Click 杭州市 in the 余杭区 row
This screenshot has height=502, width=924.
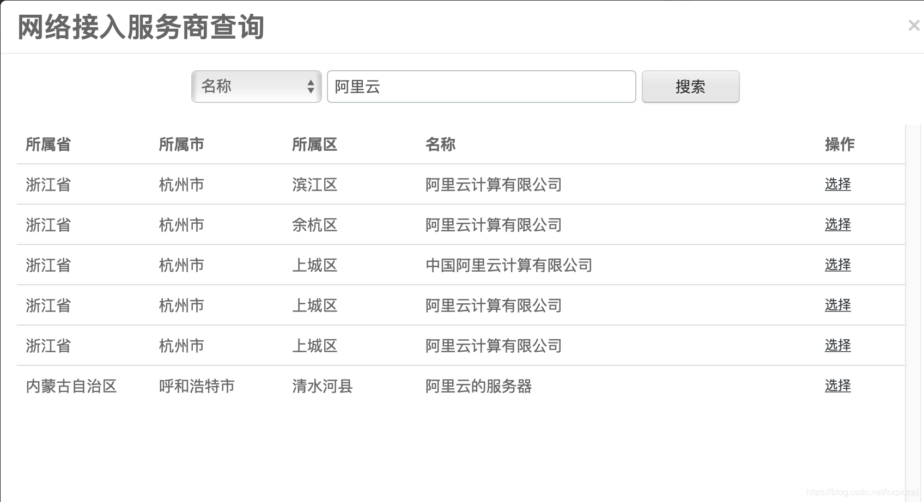click(x=181, y=225)
